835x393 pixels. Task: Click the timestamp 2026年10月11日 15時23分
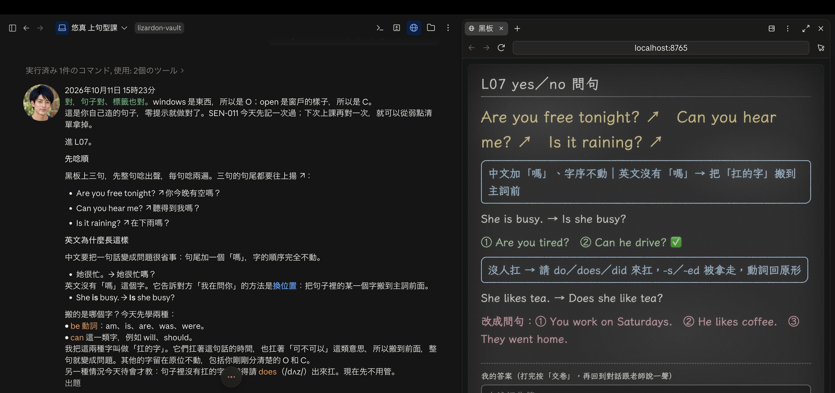pos(110,90)
